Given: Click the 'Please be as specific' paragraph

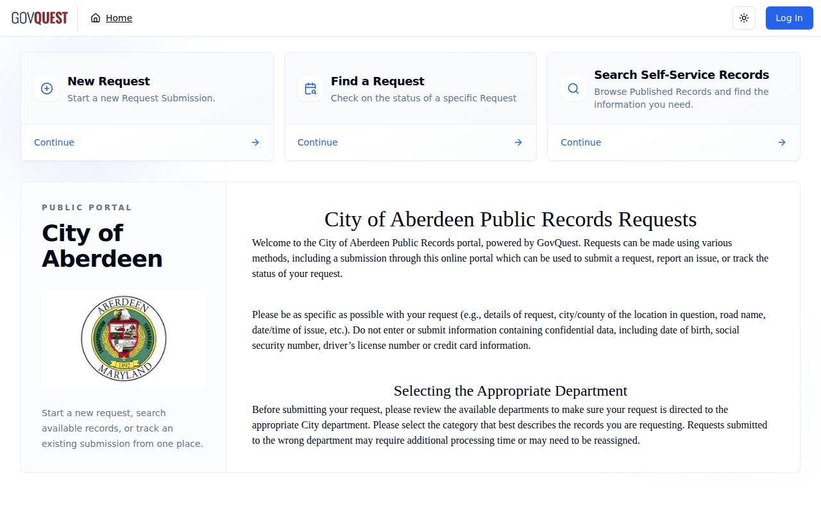Looking at the screenshot, I should tap(511, 330).
